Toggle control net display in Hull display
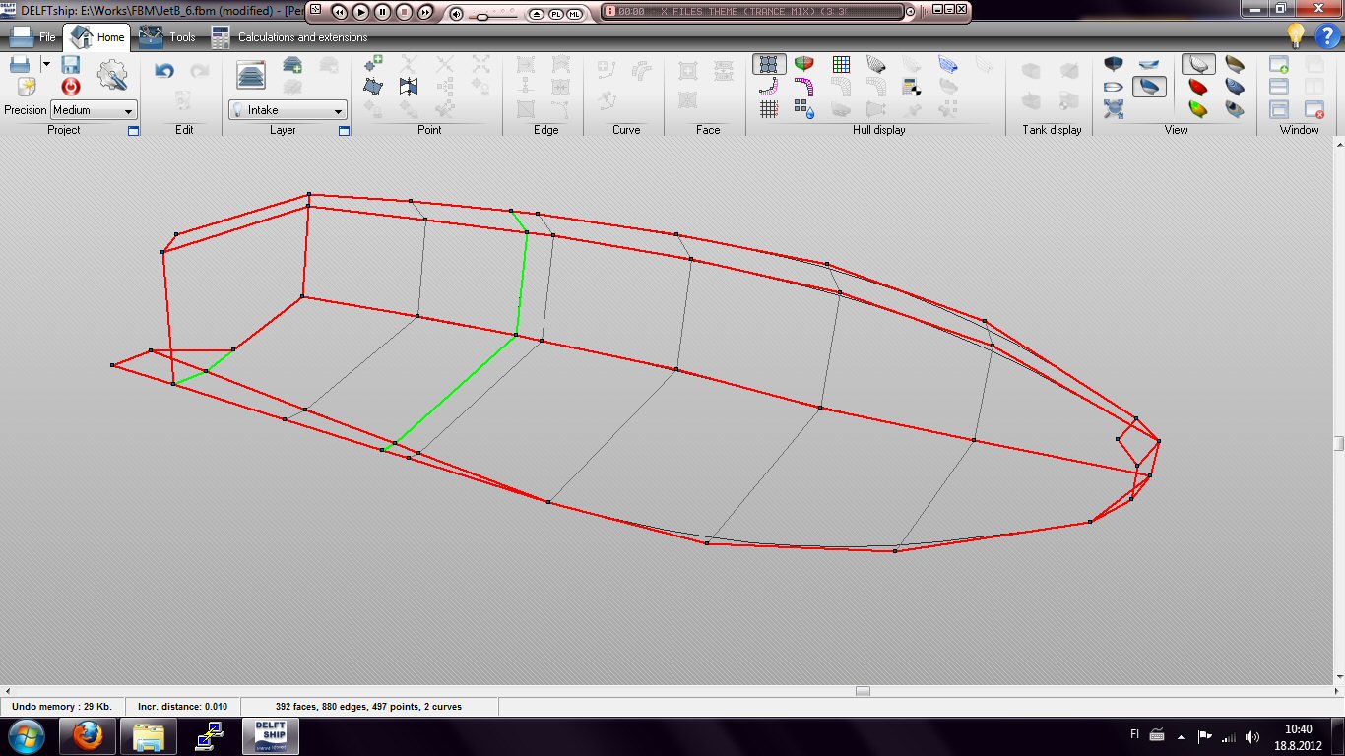Viewport: 1345px width, 756px height. (x=769, y=64)
